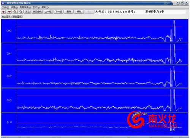Click the red left arrow toolbar icon

tap(3, 12)
